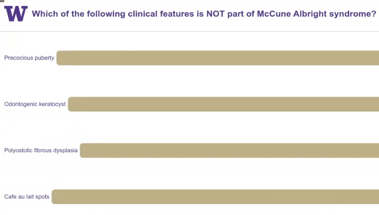Select the Cafe au lait spots answer label
This screenshot has width=379, height=215.
[x=27, y=197]
